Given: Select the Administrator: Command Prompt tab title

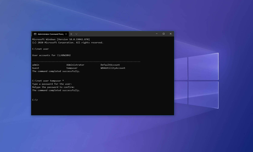Looking at the screenshot, I should click(x=50, y=34).
